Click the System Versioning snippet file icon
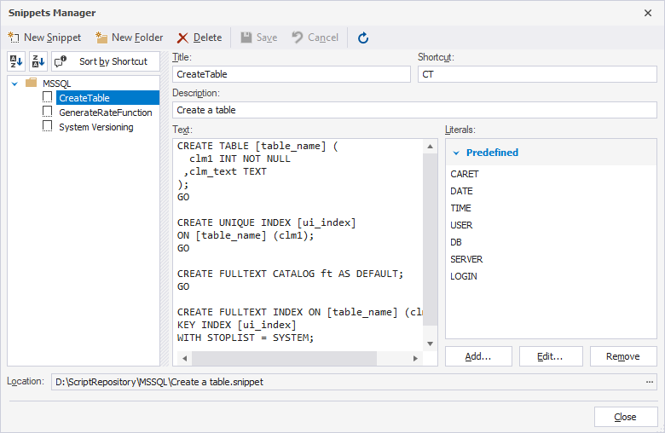 [48, 126]
